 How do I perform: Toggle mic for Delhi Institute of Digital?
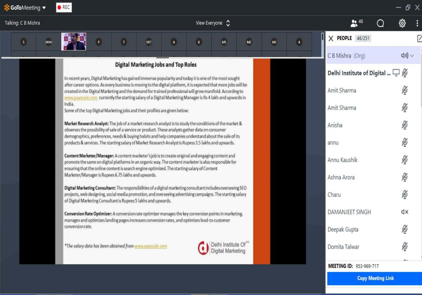(405, 73)
